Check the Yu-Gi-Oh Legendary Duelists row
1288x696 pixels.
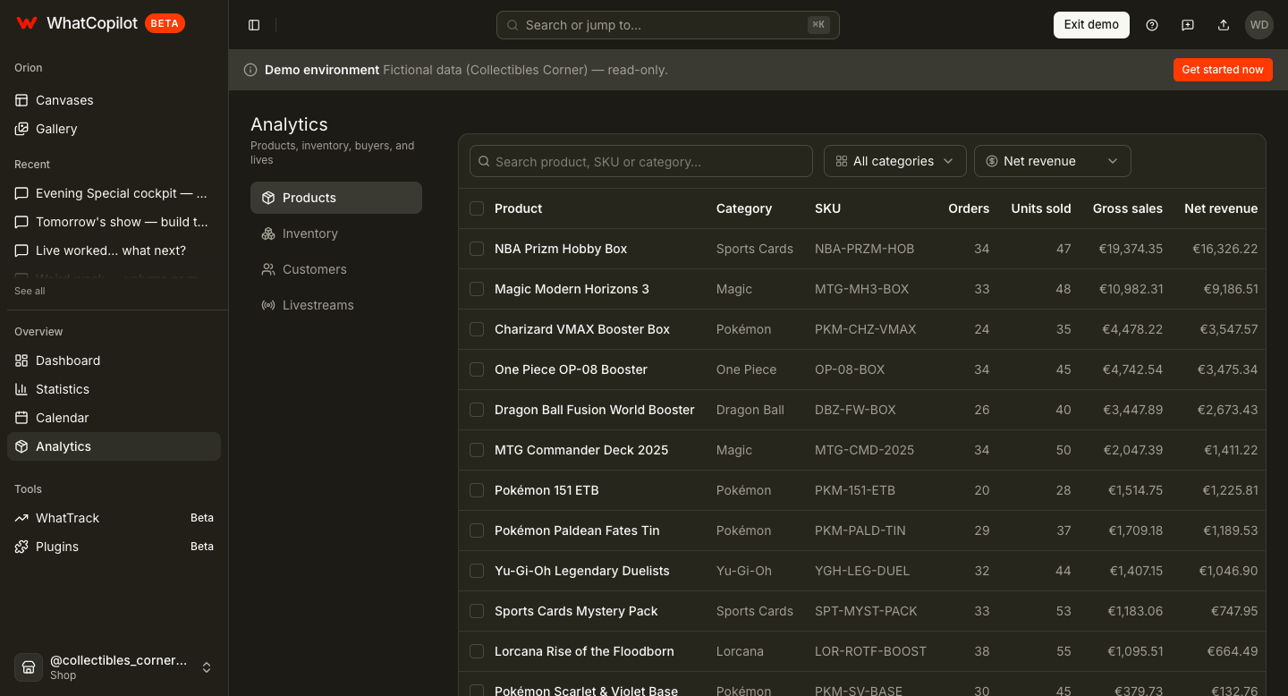(477, 571)
